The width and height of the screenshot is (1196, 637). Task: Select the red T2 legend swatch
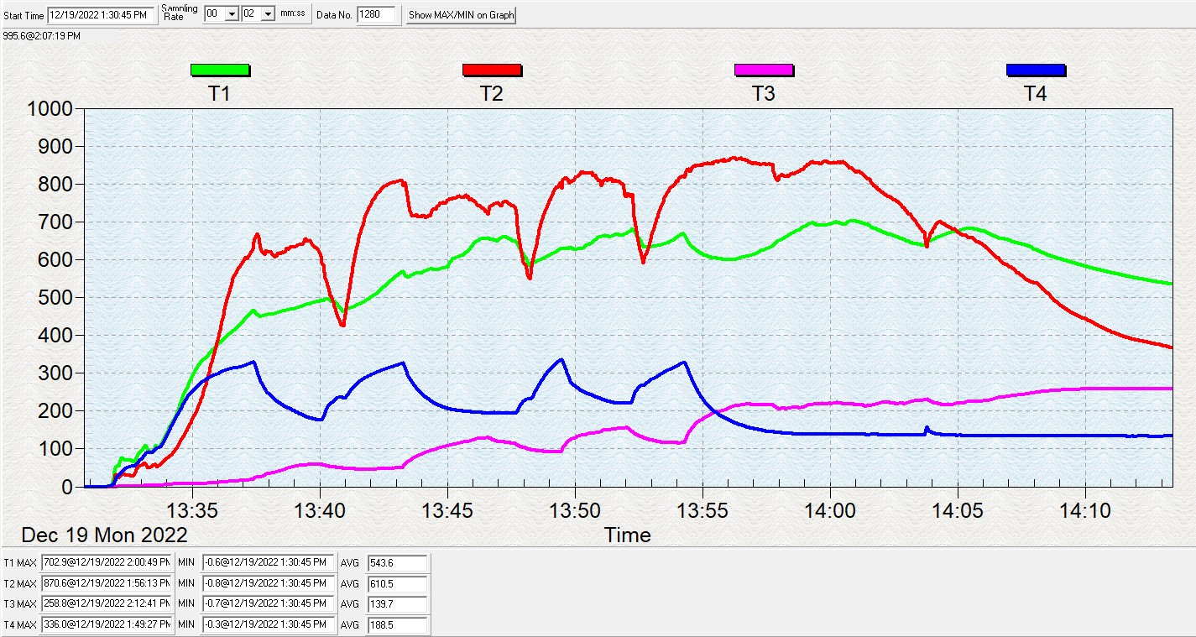492,70
